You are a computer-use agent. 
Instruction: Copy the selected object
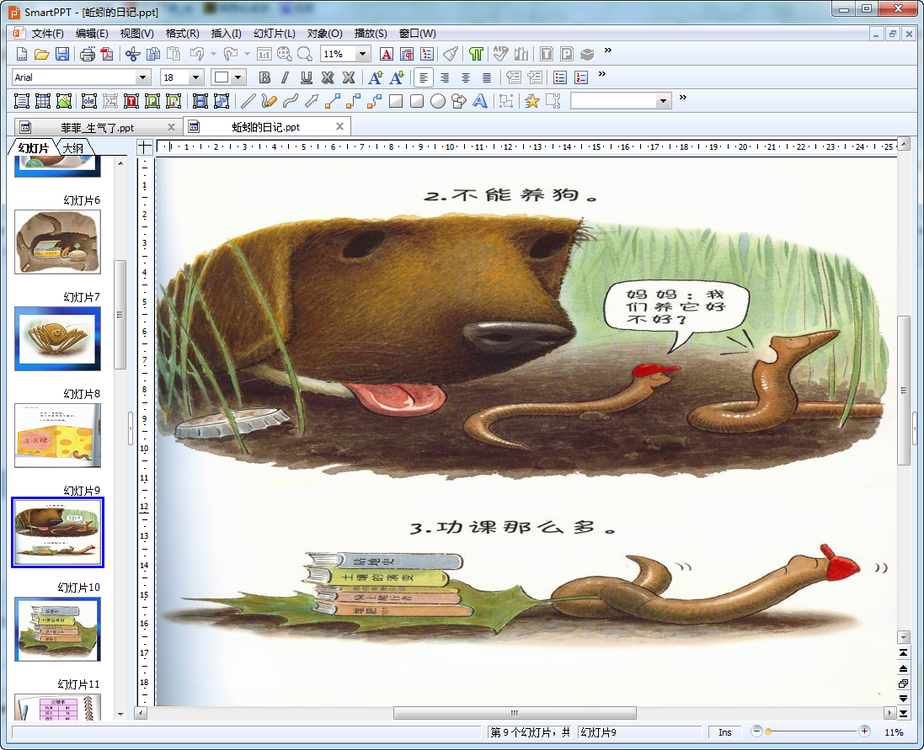(x=153, y=54)
